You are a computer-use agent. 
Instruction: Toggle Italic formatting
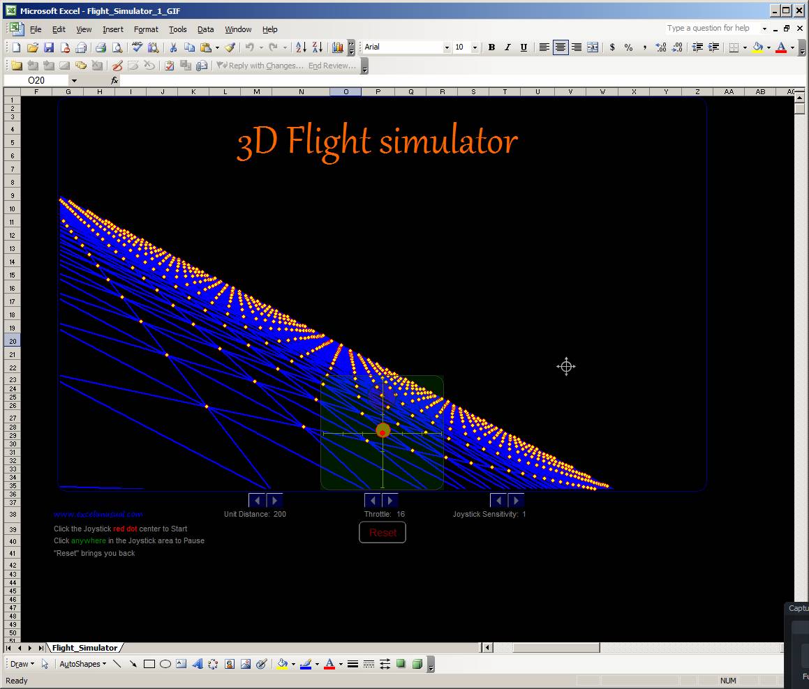(507, 47)
